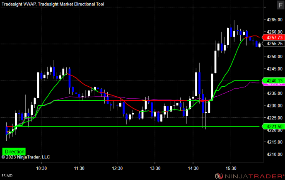Click the 10:30 time axis label
The image size is (285, 180).
tap(41, 168)
